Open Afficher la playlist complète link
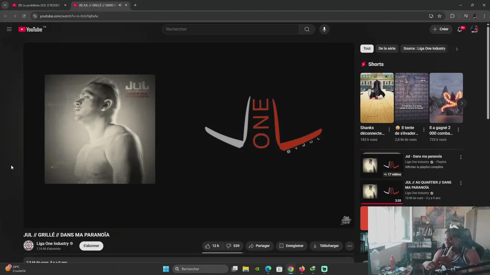 click(424, 167)
